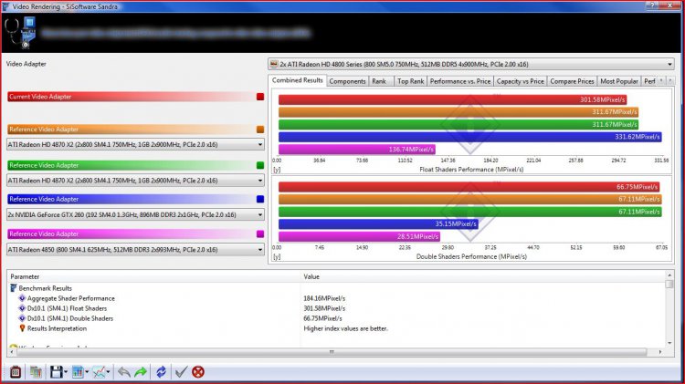
Task: Click the results list scroll-right arrow
Action: coord(659,352)
